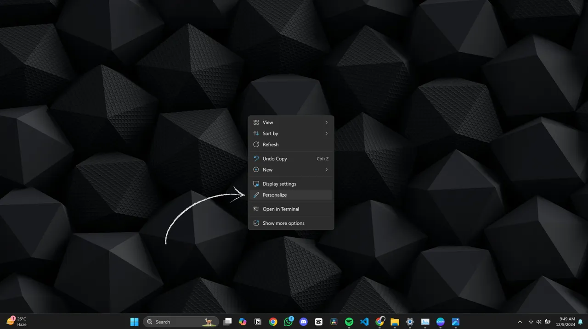Launch Discord from the taskbar
Screen dimensions: 588x329
(x=304, y=322)
